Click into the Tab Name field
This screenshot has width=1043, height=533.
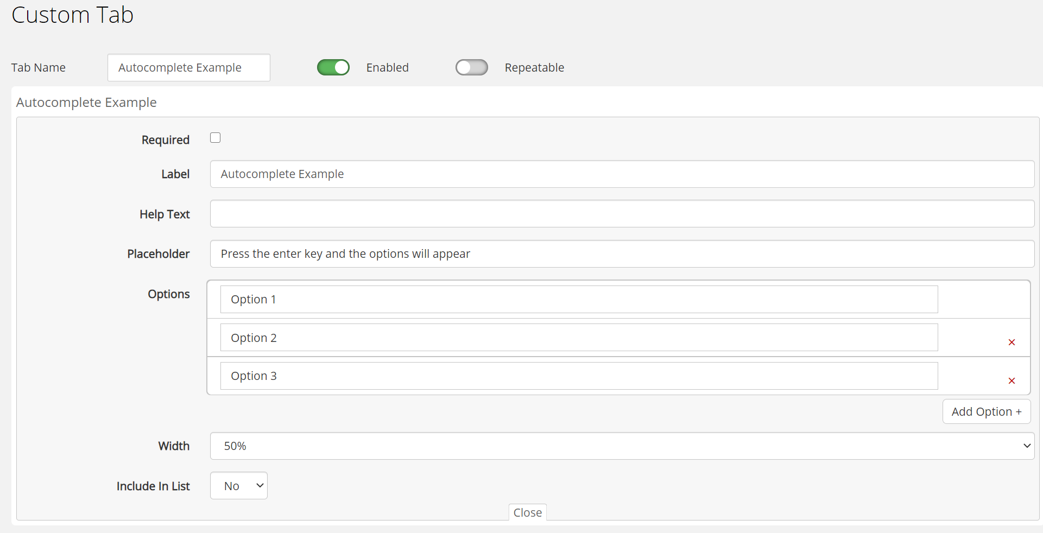click(188, 67)
